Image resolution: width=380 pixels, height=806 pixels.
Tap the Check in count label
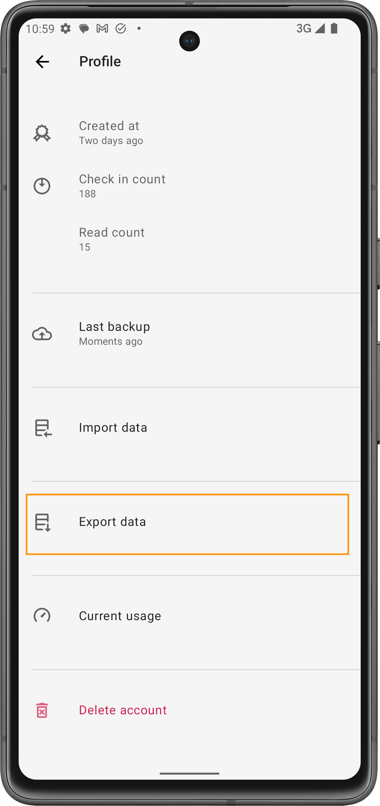(x=122, y=179)
